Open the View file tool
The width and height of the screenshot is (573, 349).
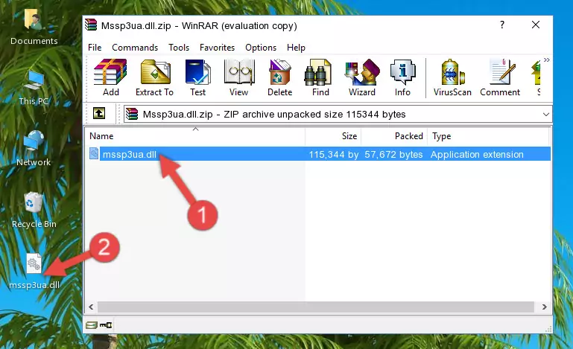239,77
